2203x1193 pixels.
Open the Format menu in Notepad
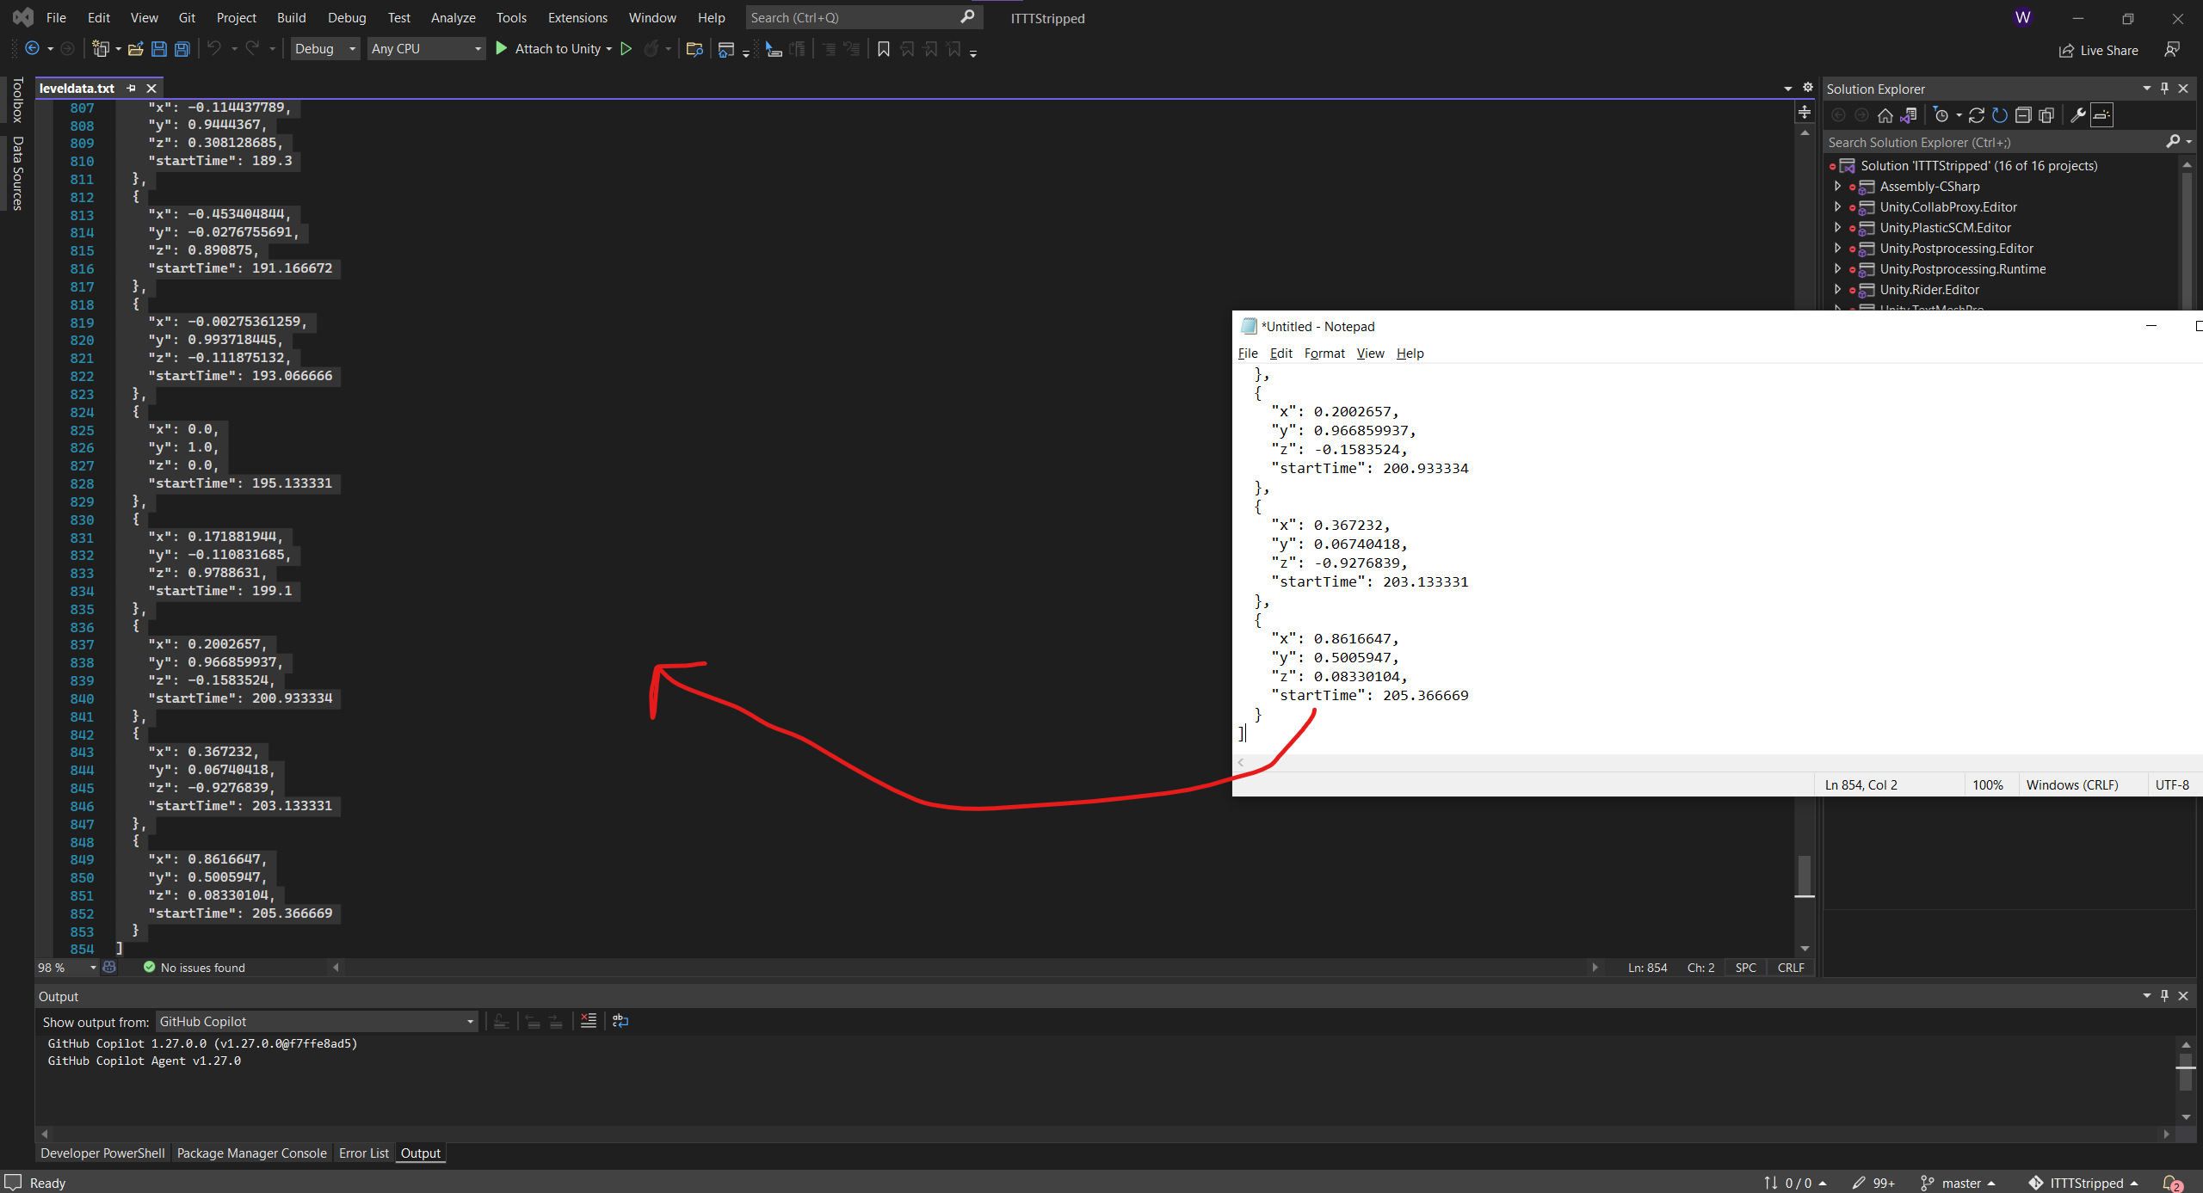coord(1324,353)
